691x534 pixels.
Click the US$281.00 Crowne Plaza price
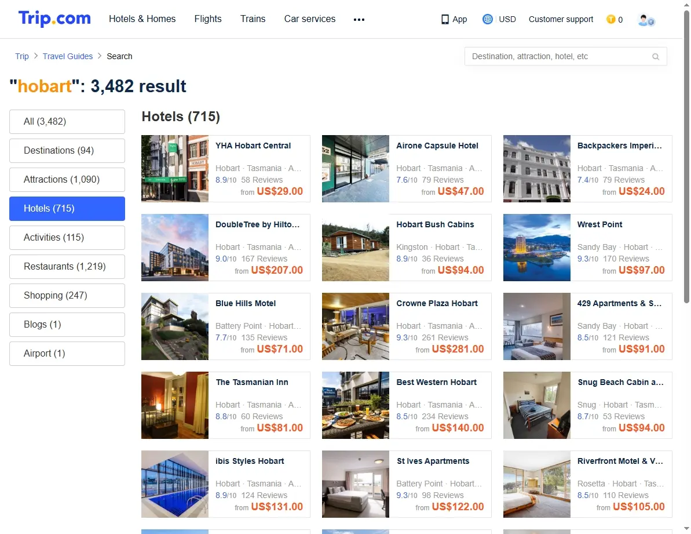[458, 349]
